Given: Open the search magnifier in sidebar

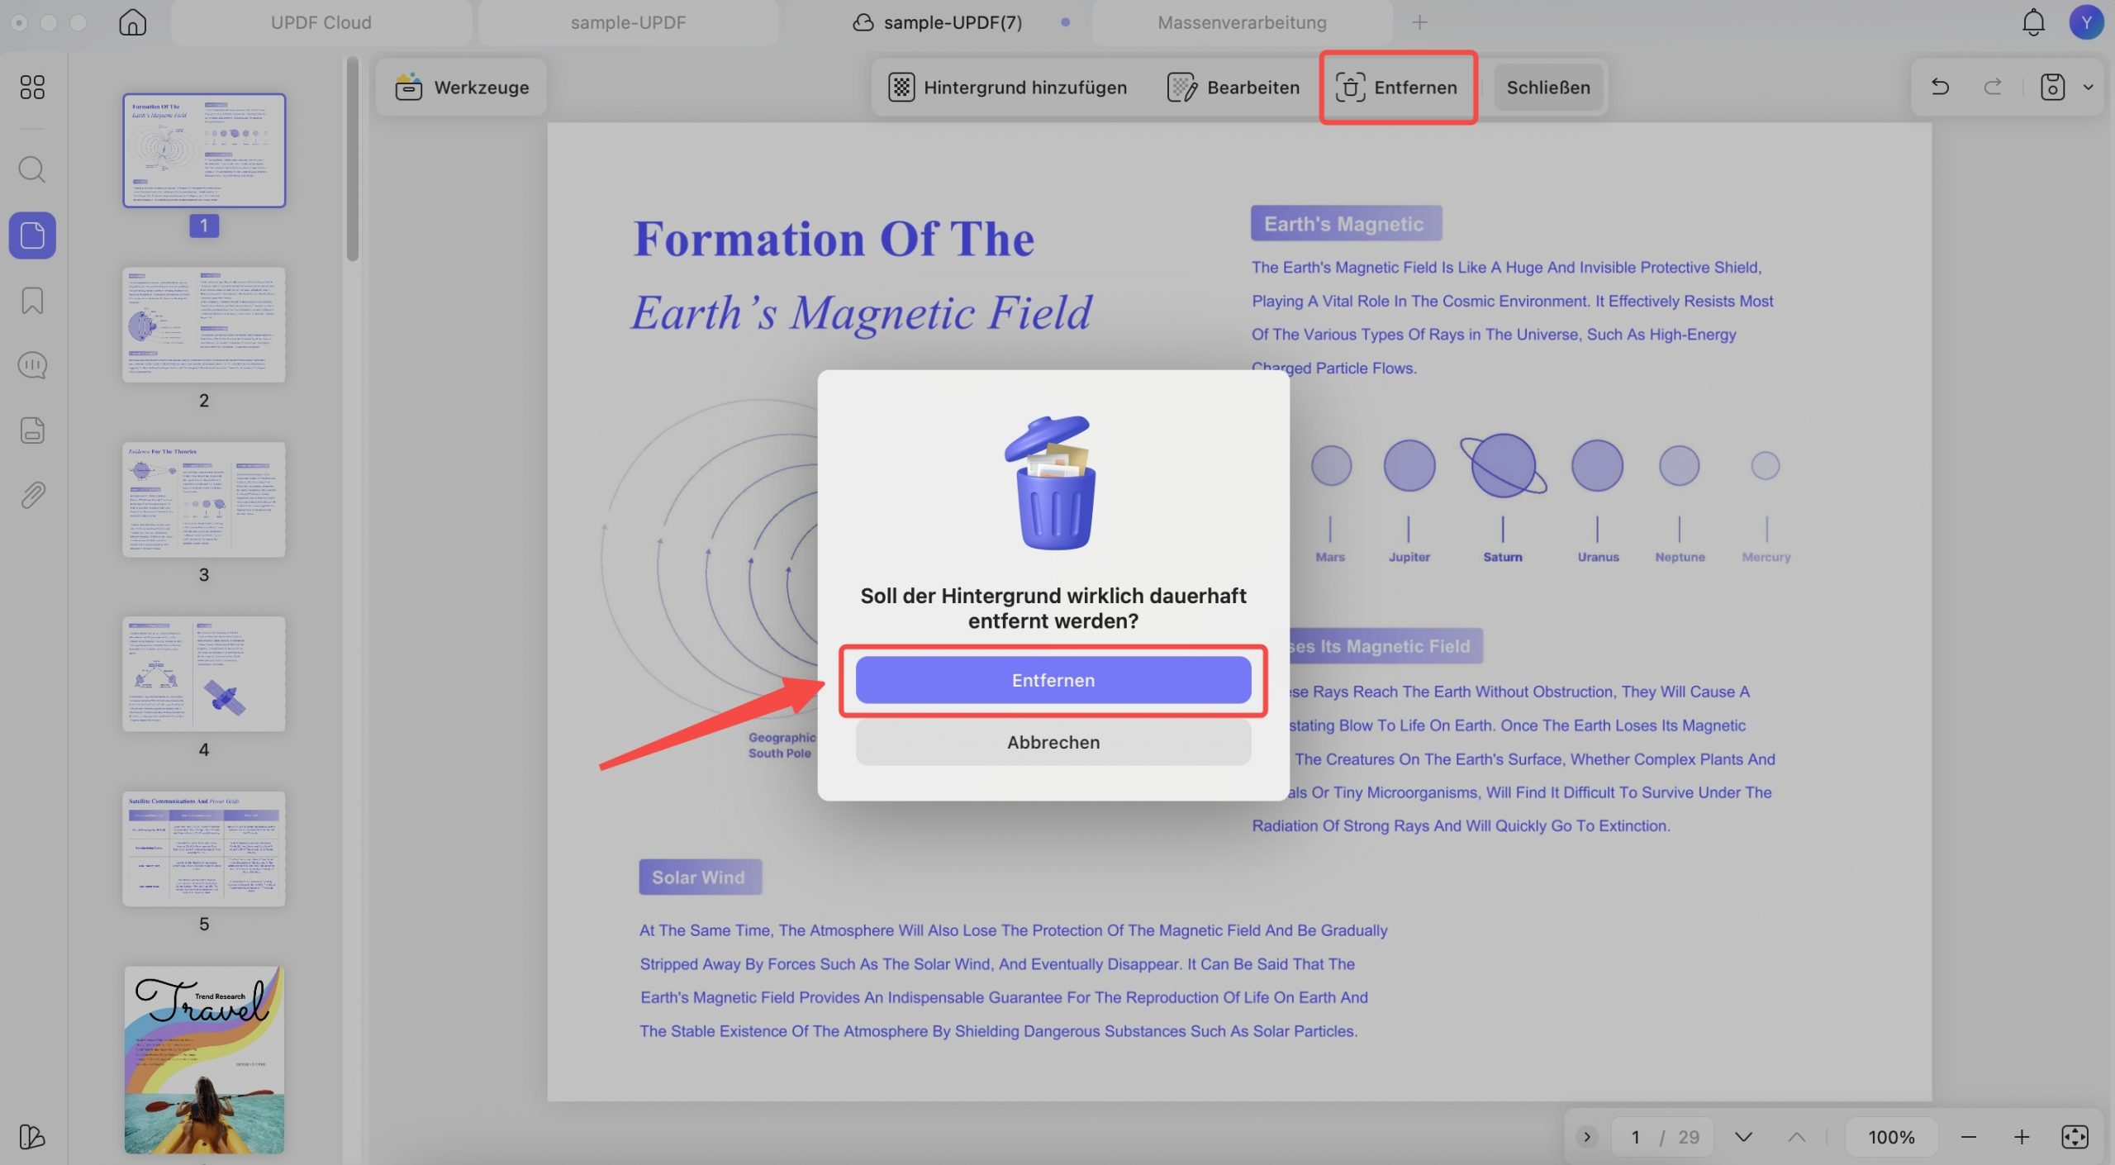Looking at the screenshot, I should tap(32, 169).
